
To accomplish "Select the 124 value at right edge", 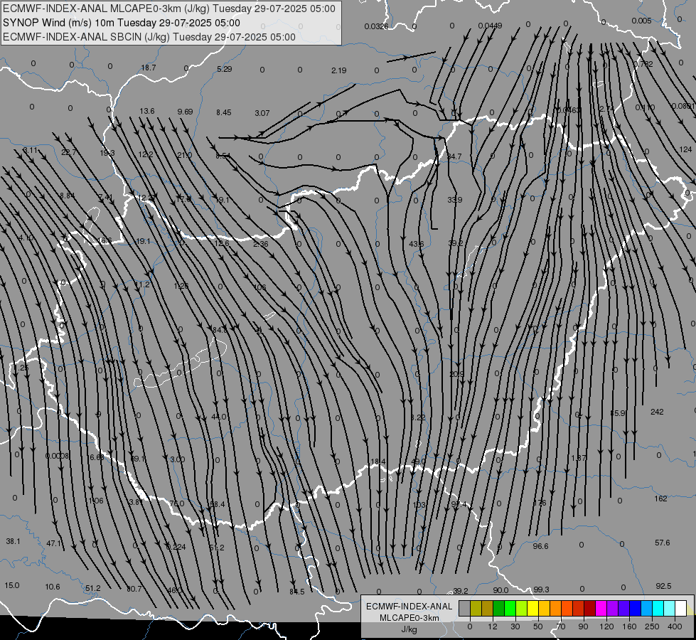I will pos(685,149).
